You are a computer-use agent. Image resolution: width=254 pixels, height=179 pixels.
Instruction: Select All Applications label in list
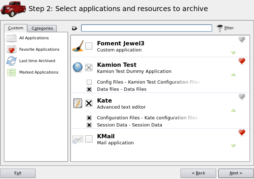coord(34,38)
